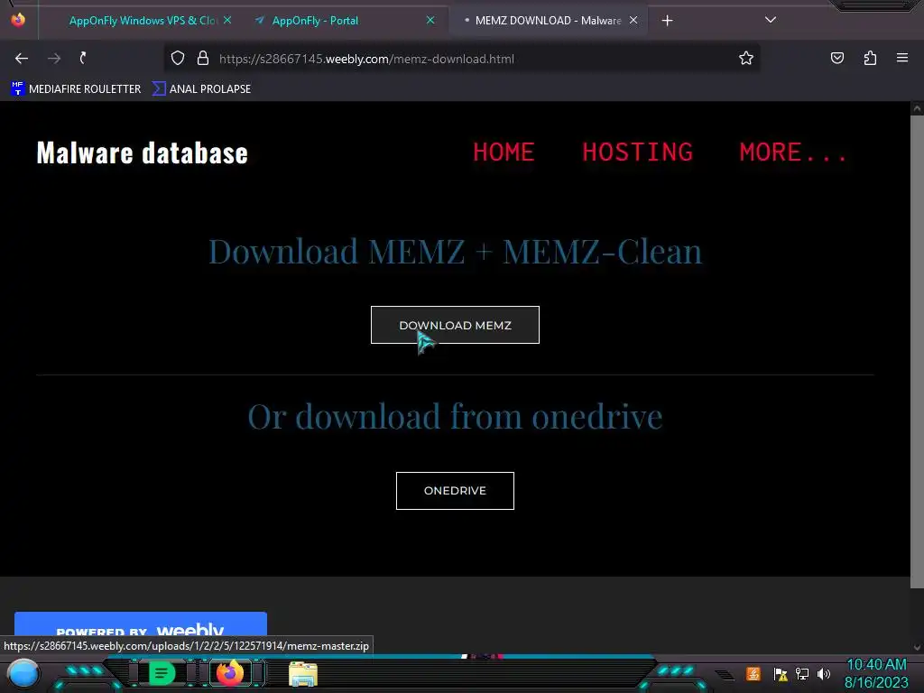Go to the HOME page link
Screen dimensions: 924x693
(504, 152)
